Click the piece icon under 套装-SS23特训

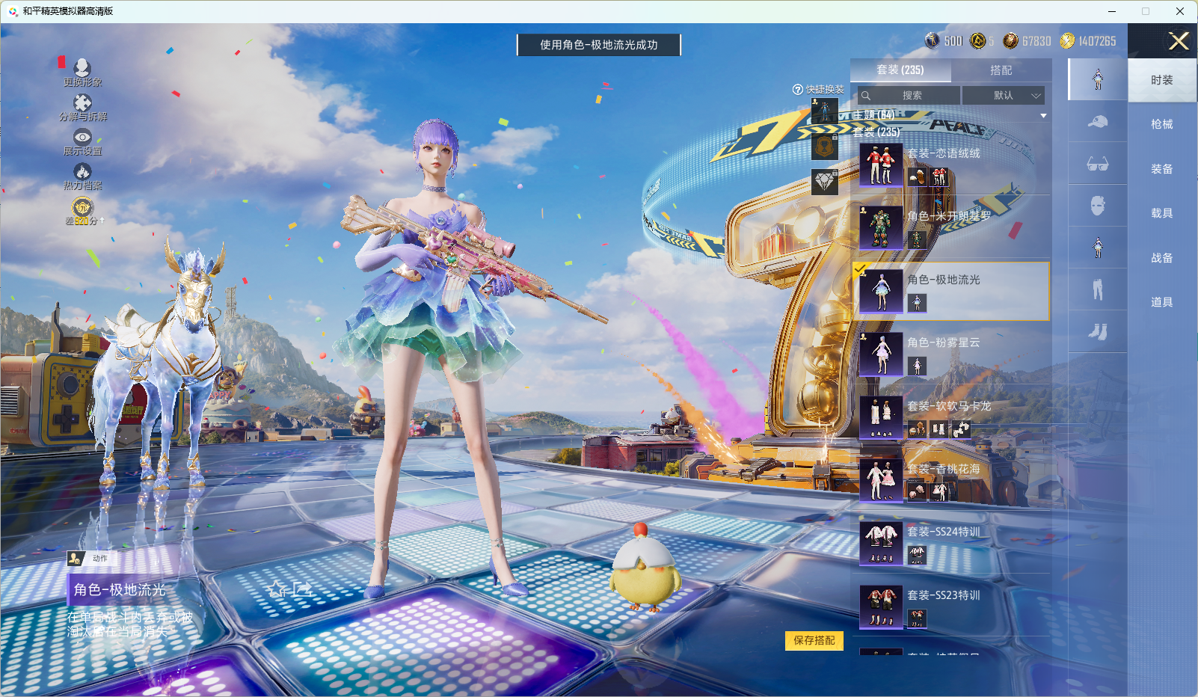917,618
